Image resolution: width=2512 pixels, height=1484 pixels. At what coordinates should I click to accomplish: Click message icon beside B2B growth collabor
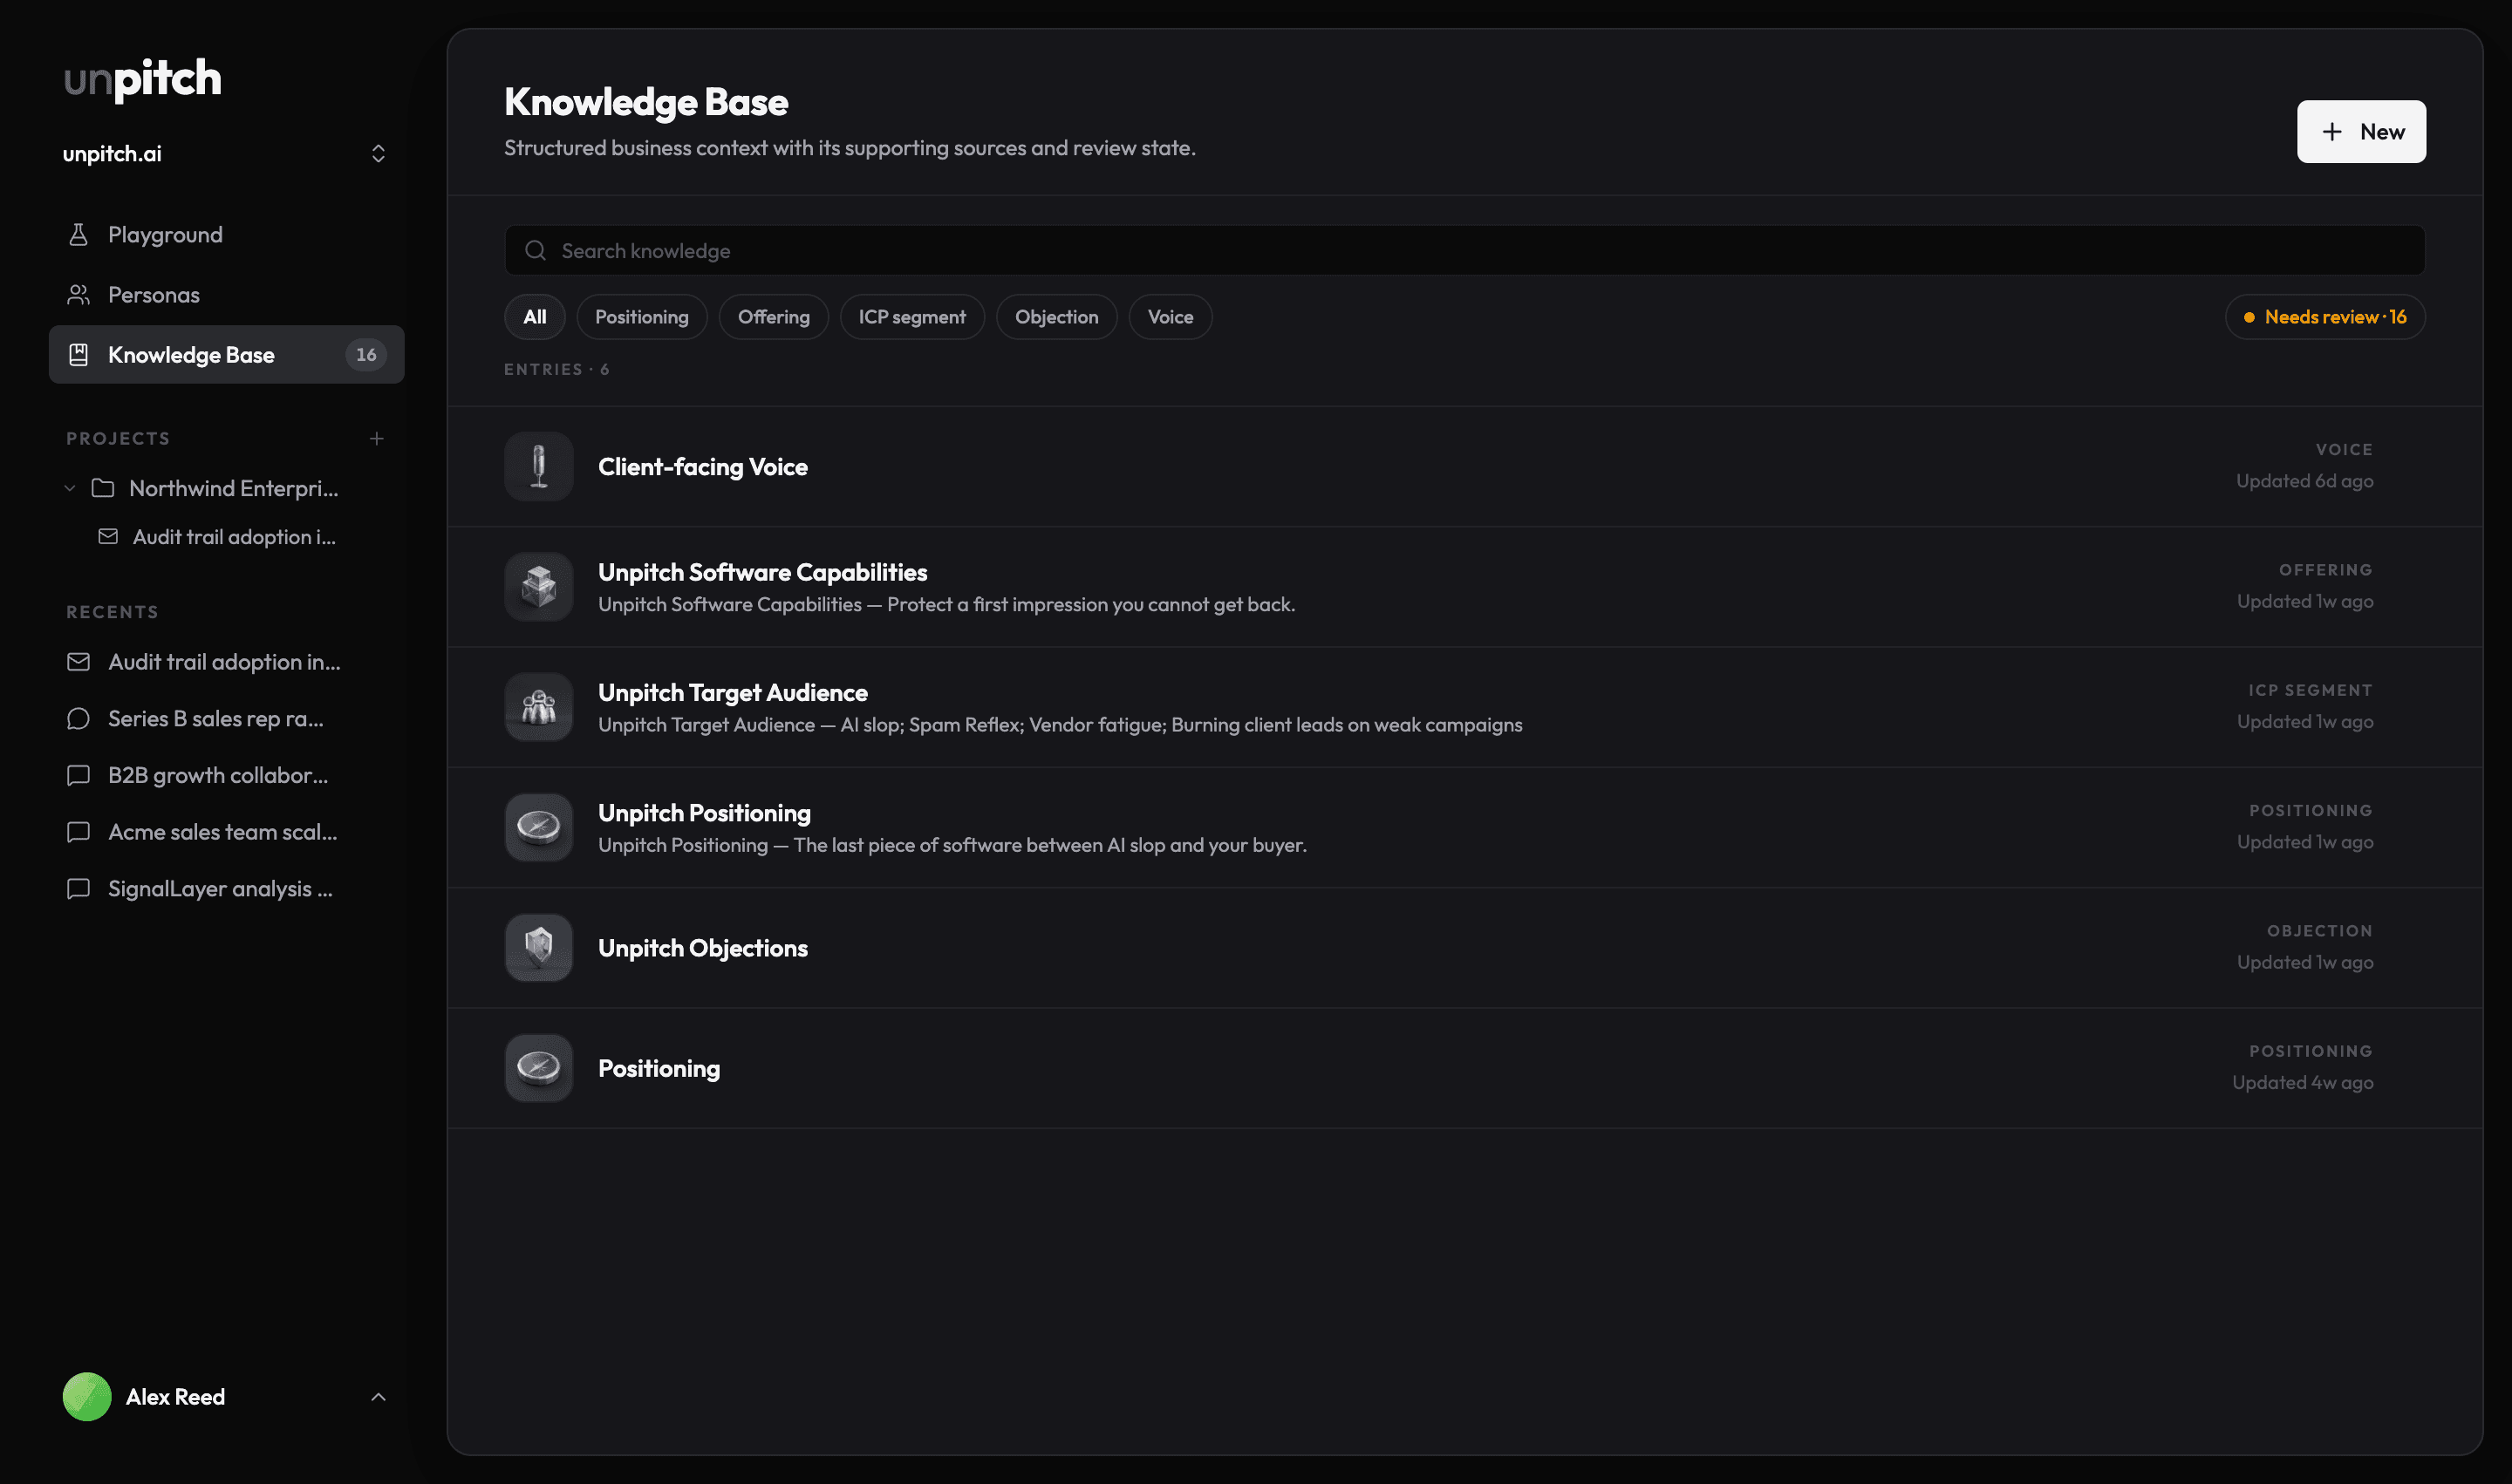coord(78,775)
